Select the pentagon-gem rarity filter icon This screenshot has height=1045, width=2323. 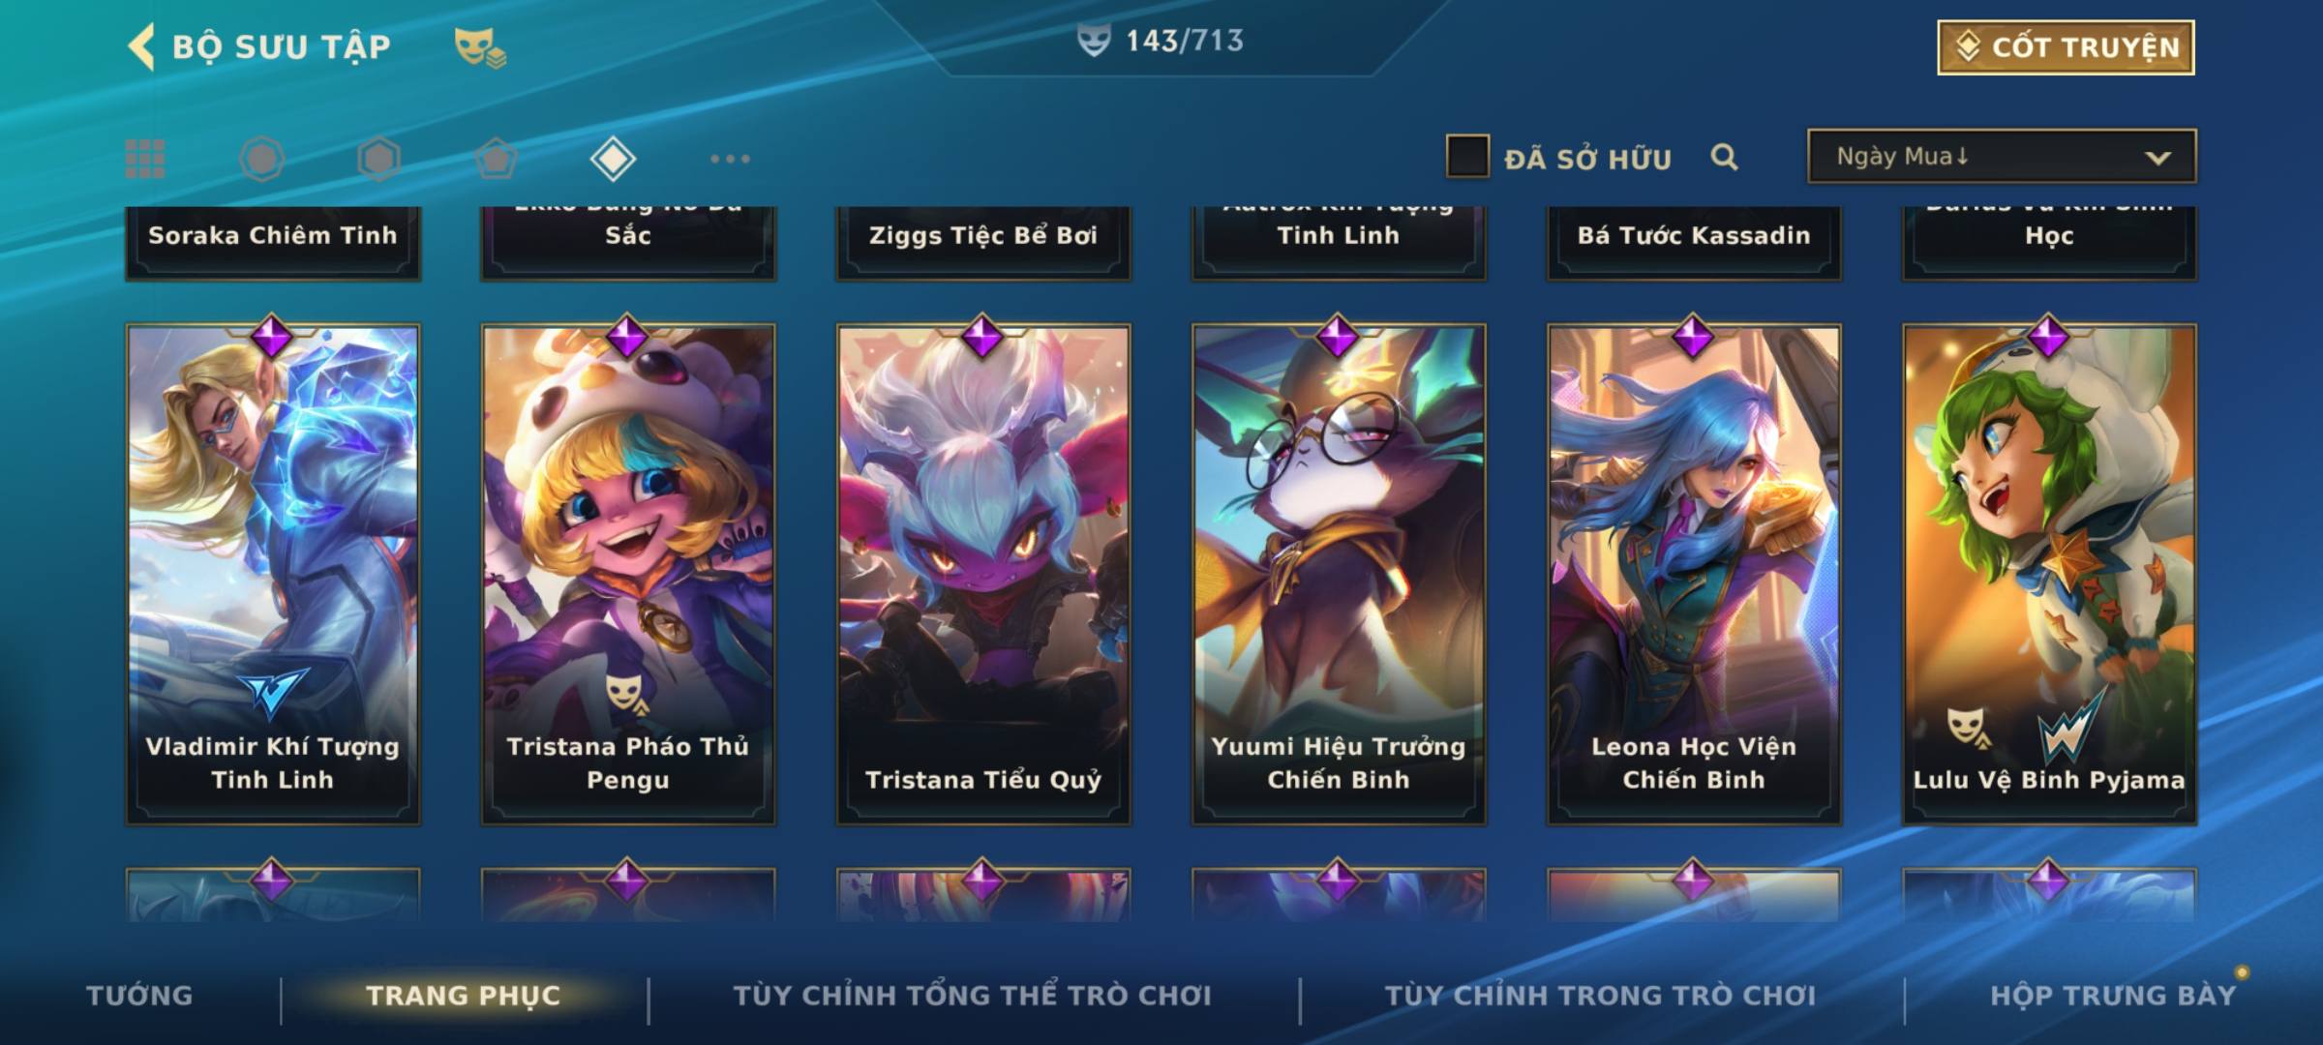pyautogui.click(x=496, y=159)
